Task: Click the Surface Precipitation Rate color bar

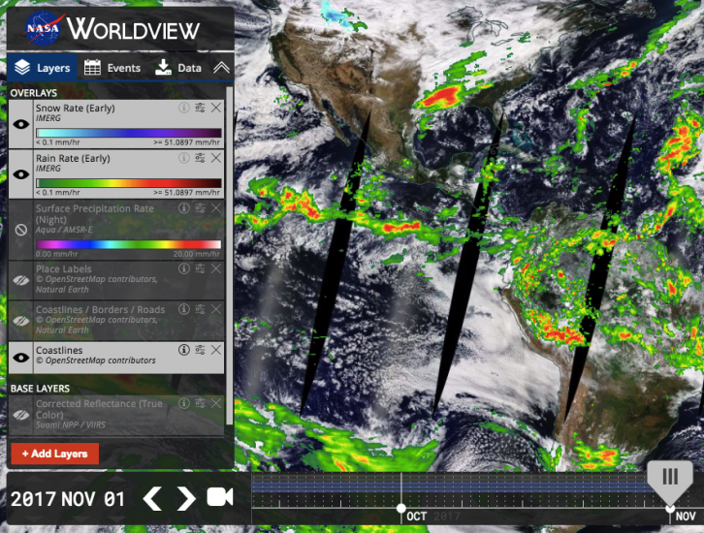Action: pos(128,244)
